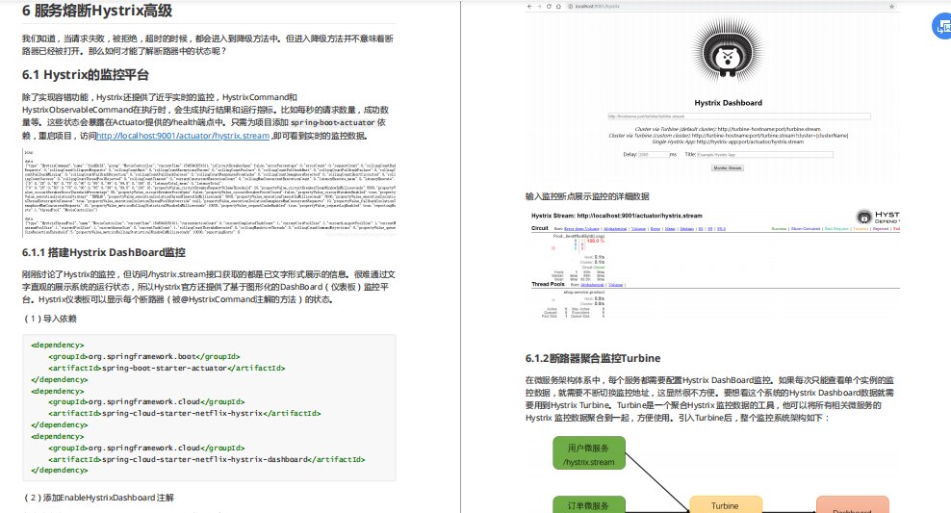Click the browser forward arrow icon
Image resolution: width=951 pixels, height=513 pixels.
539,6
